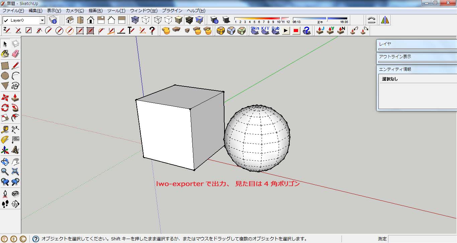Open the 描画(R) menu
This screenshot has height=243, width=457.
(96, 11)
